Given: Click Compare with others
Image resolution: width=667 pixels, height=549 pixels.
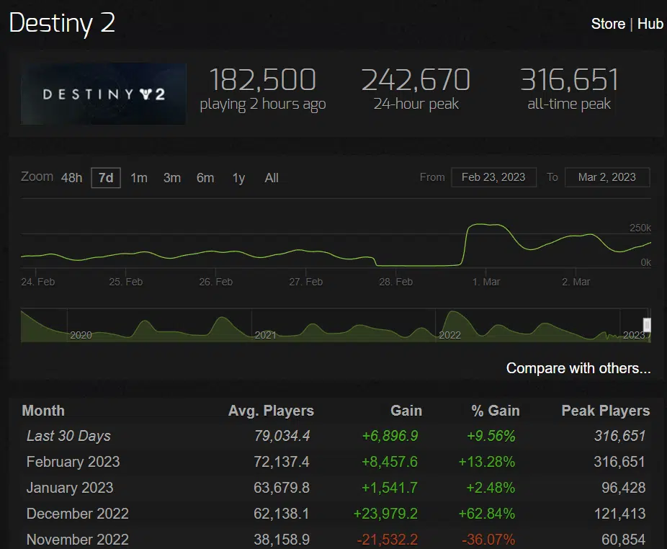Looking at the screenshot, I should [x=577, y=367].
